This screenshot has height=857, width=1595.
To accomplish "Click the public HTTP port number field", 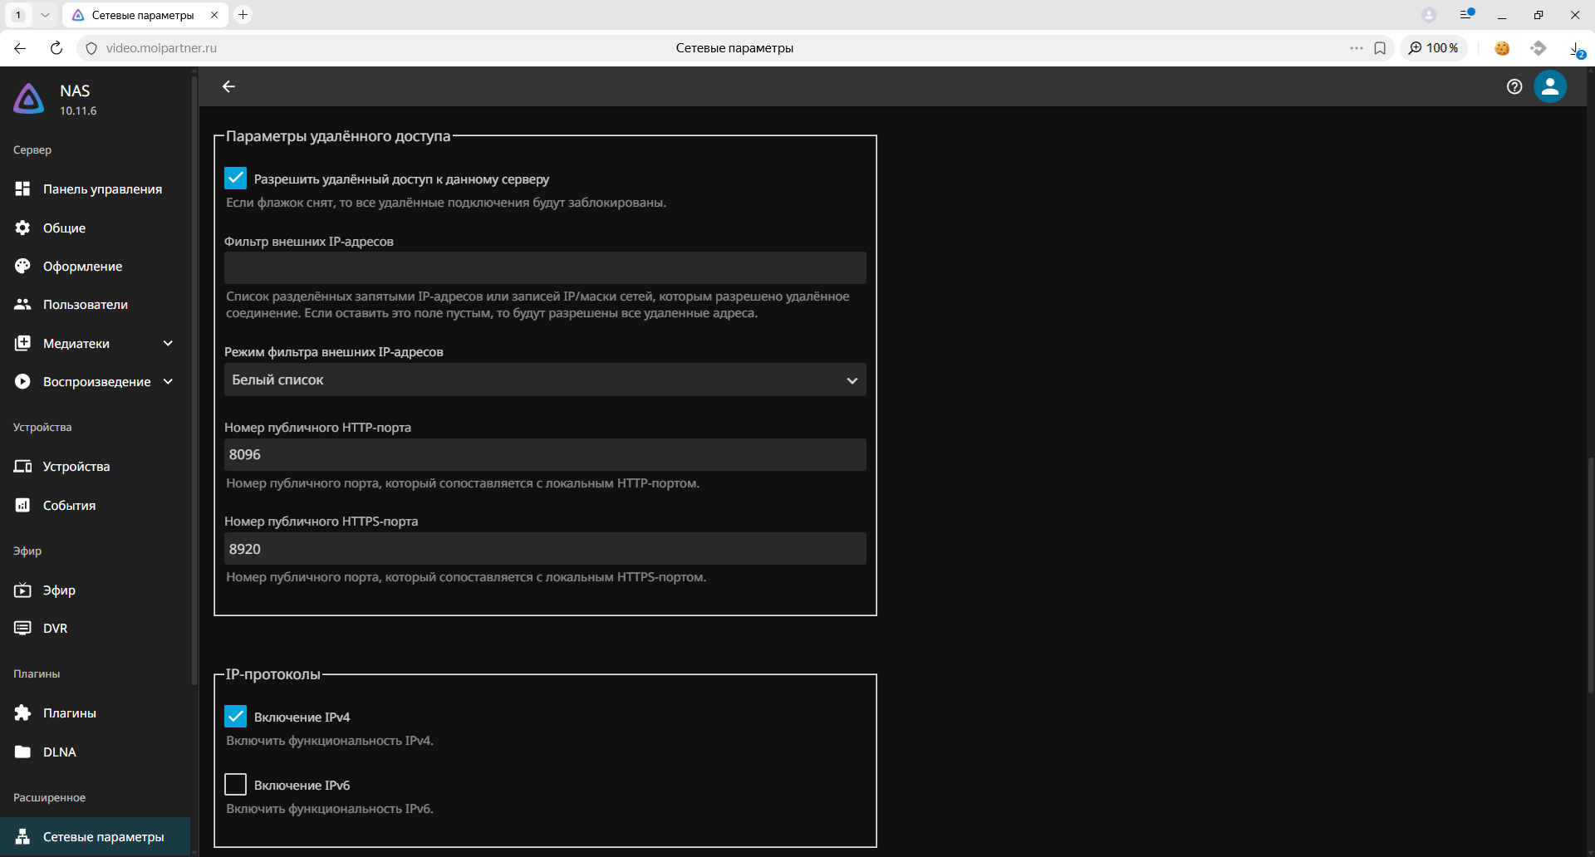I will pos(545,455).
